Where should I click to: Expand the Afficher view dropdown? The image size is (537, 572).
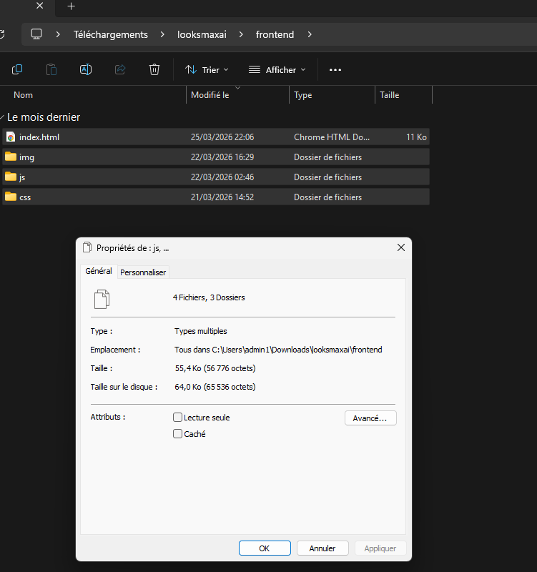tap(277, 70)
